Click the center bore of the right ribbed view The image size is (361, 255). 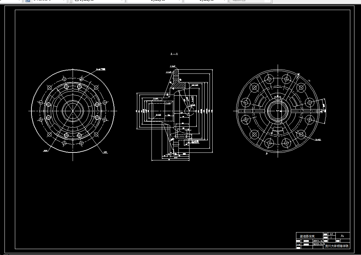[278, 111]
